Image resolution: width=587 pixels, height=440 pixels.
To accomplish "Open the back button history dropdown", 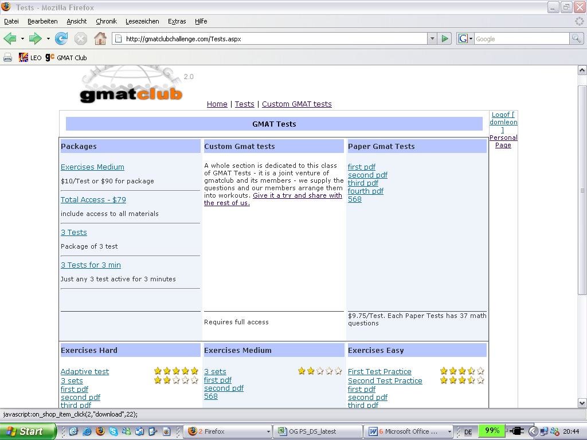I will (22, 38).
